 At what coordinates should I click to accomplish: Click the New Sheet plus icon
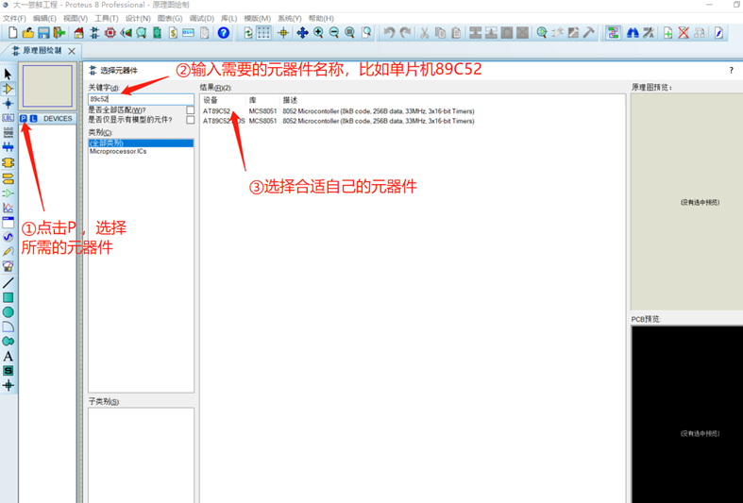coord(667,33)
